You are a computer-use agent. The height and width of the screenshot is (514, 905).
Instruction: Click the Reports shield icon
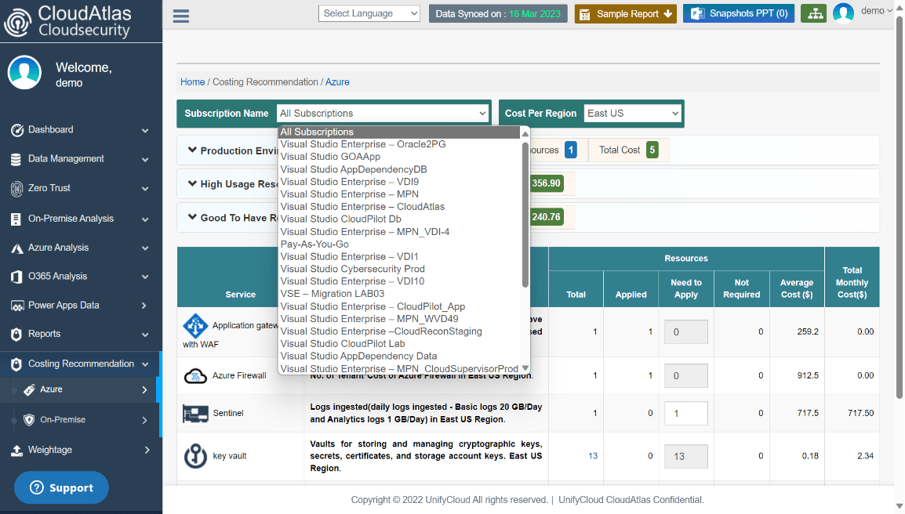pos(16,334)
